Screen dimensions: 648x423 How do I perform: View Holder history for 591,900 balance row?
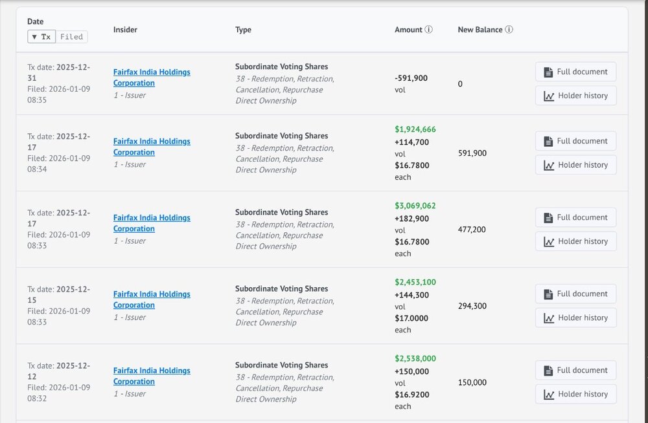click(575, 165)
